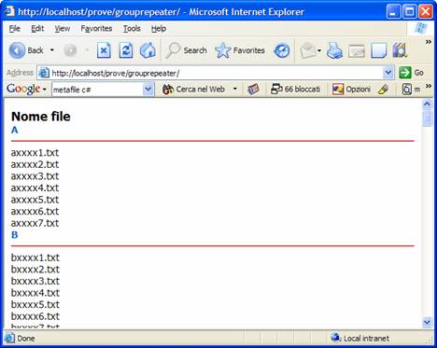This screenshot has height=348, width=437.
Task: Click the Done status page icon
Action: pyautogui.click(x=9, y=338)
